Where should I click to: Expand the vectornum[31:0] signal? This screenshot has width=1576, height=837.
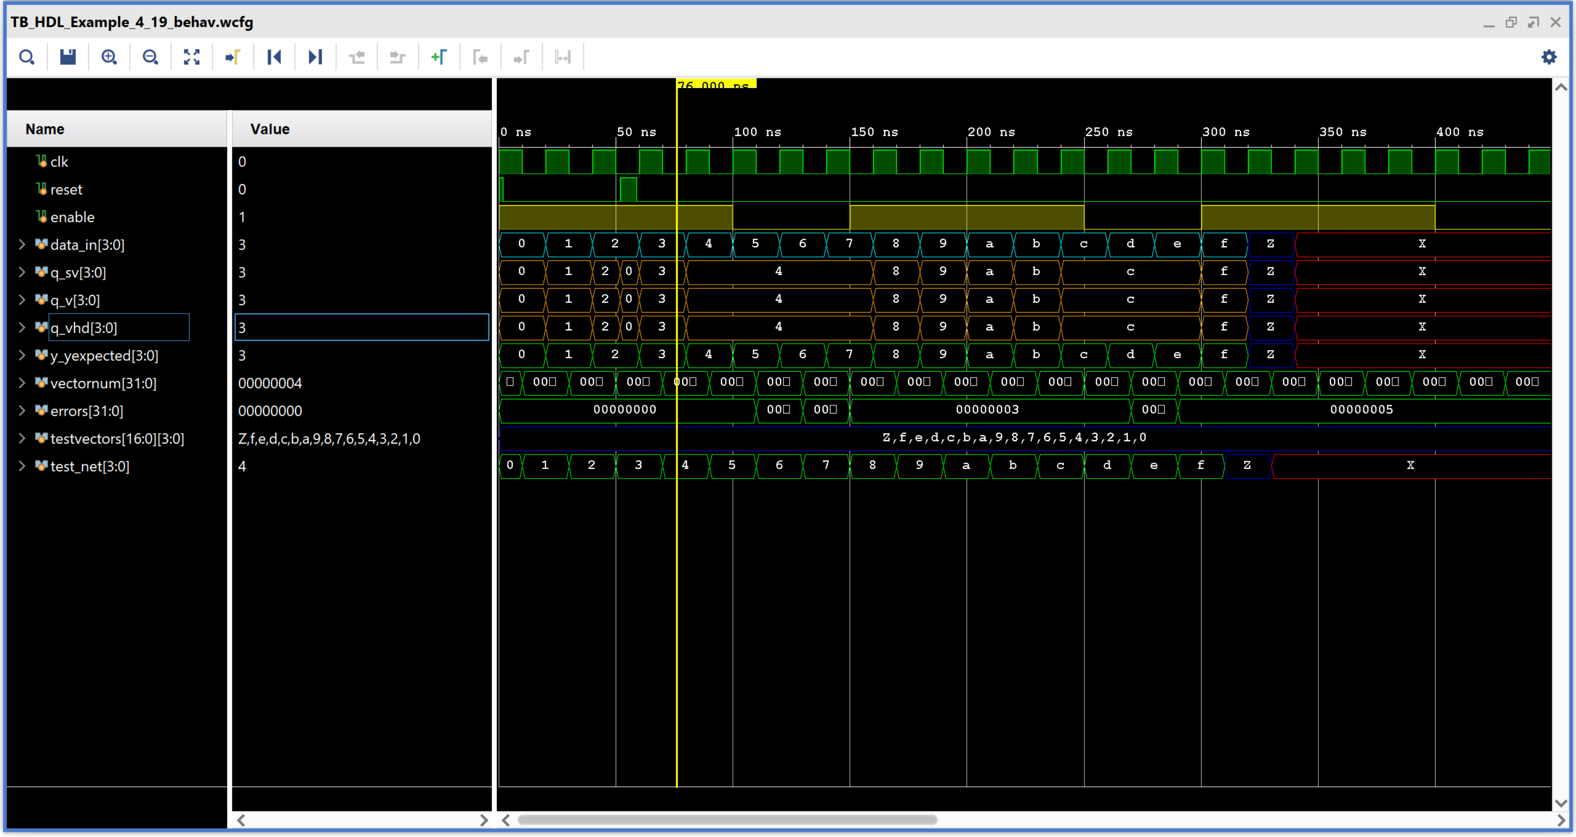pyautogui.click(x=22, y=383)
